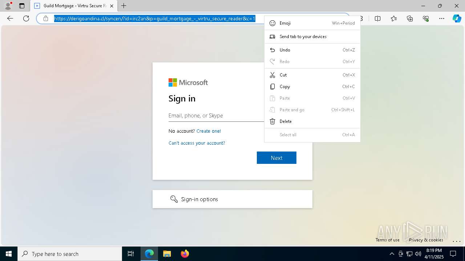Launch Firefox from the taskbar

pyautogui.click(x=185, y=254)
